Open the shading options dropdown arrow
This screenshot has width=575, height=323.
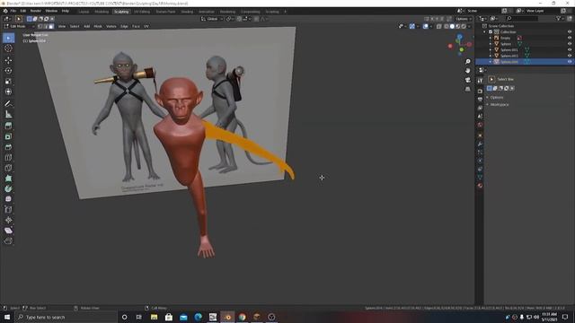pyautogui.click(x=469, y=26)
